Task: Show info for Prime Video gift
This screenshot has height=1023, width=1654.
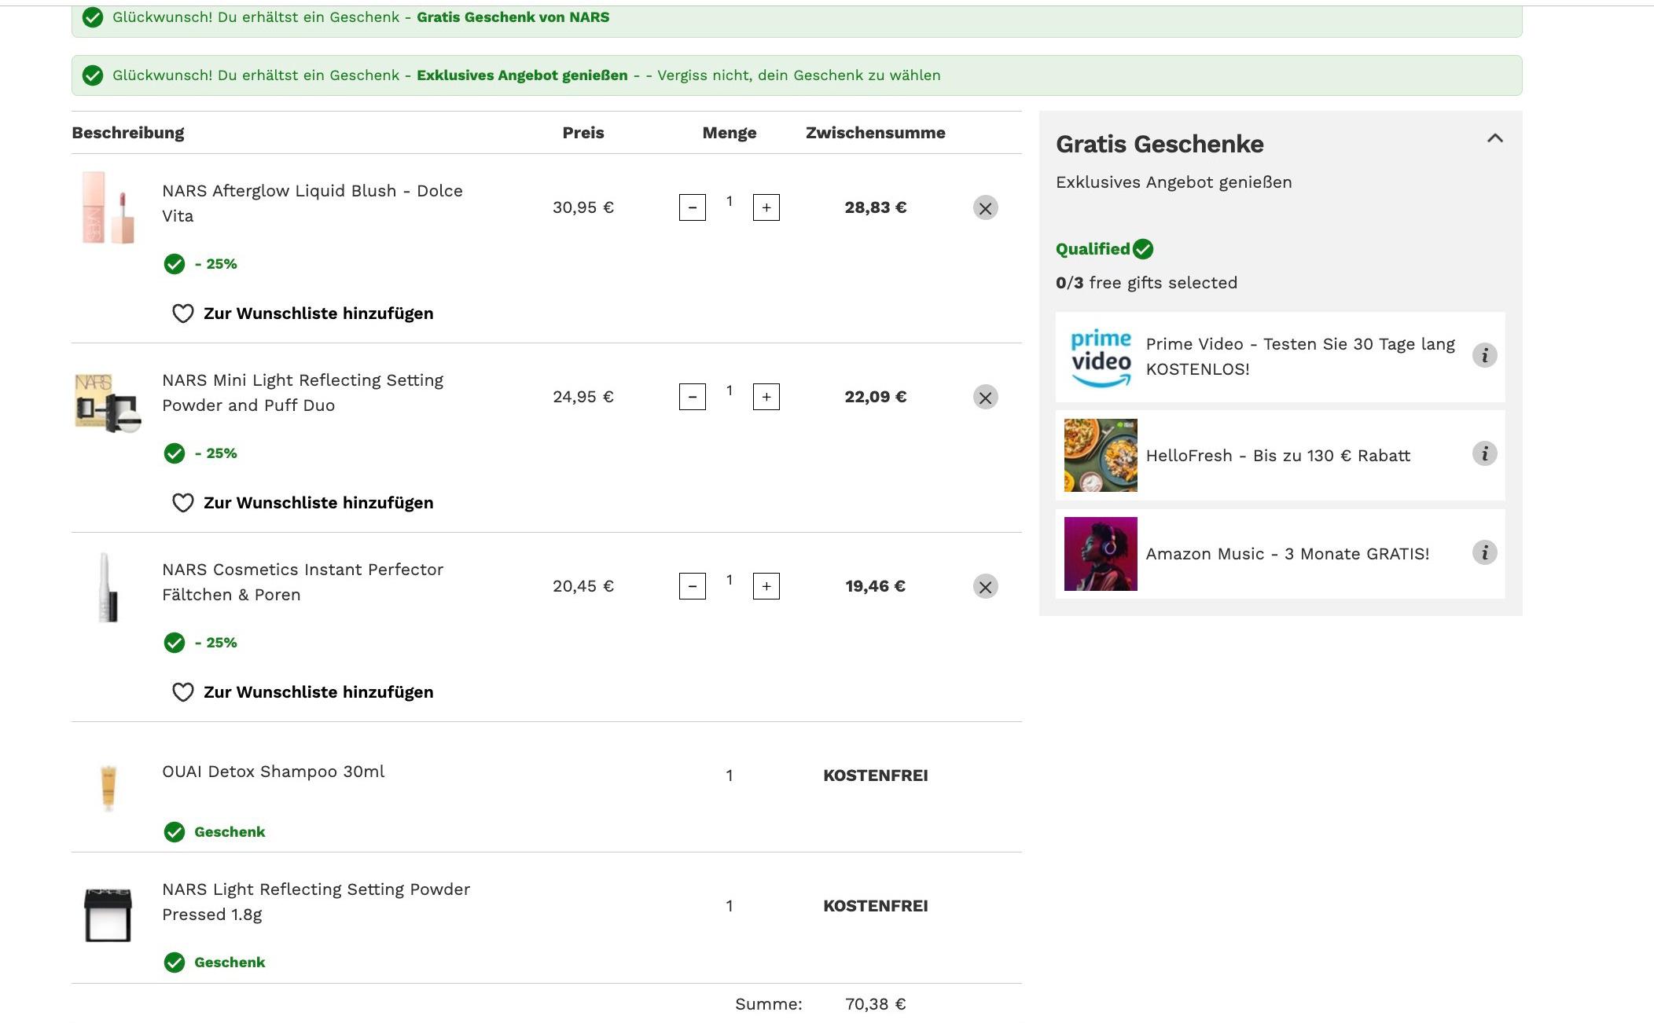Action: (1484, 355)
